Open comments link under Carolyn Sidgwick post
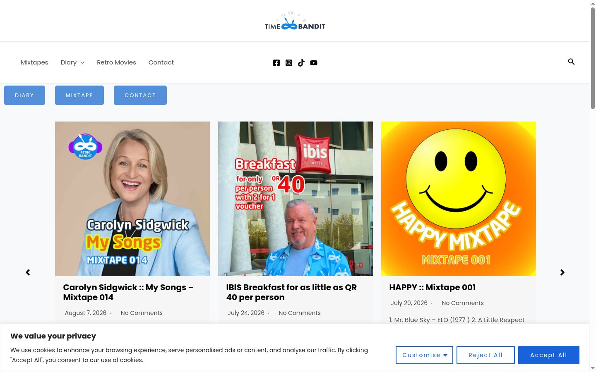This screenshot has height=372, width=596. pyautogui.click(x=142, y=313)
